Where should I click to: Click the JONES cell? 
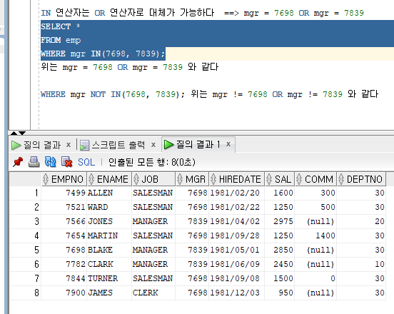point(109,221)
